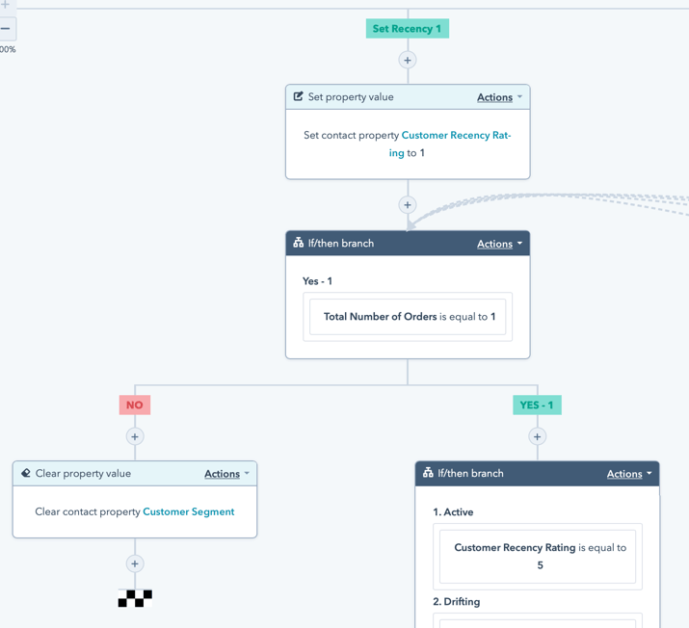Click the "2. Drifting" branch name

(x=456, y=602)
